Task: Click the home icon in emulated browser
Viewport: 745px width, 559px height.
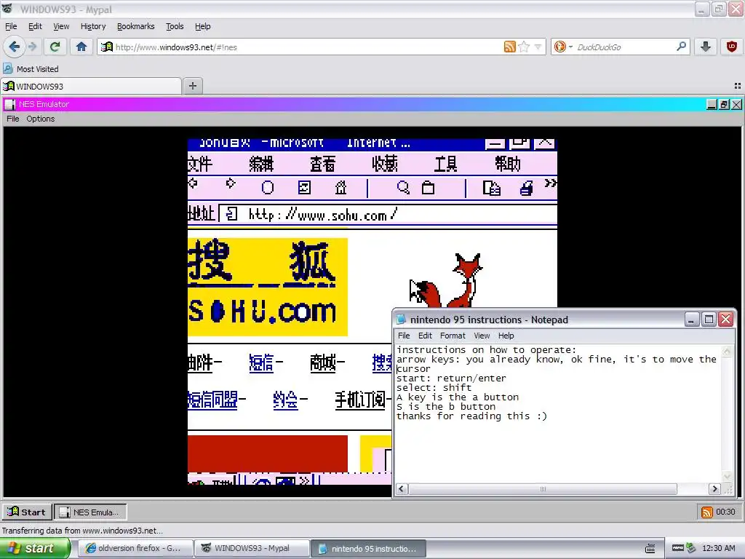Action: pyautogui.click(x=340, y=188)
